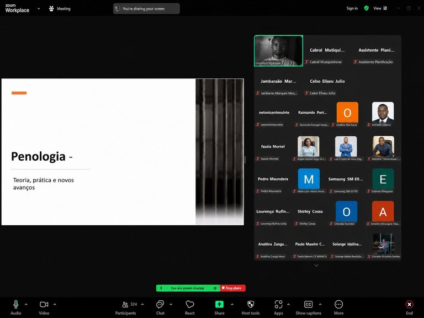Click the green Share screen icon
The height and width of the screenshot is (318, 424).
(219, 305)
